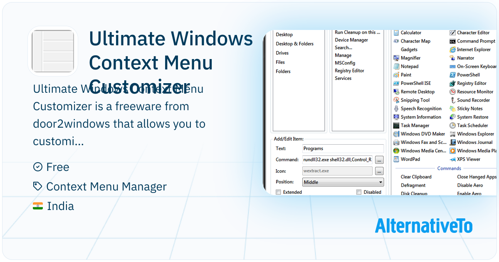This screenshot has height=262, width=499.
Task: Select the Character Map icon
Action: tap(397, 41)
